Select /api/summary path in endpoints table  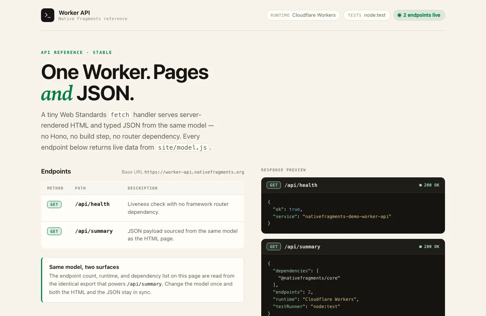94,231
